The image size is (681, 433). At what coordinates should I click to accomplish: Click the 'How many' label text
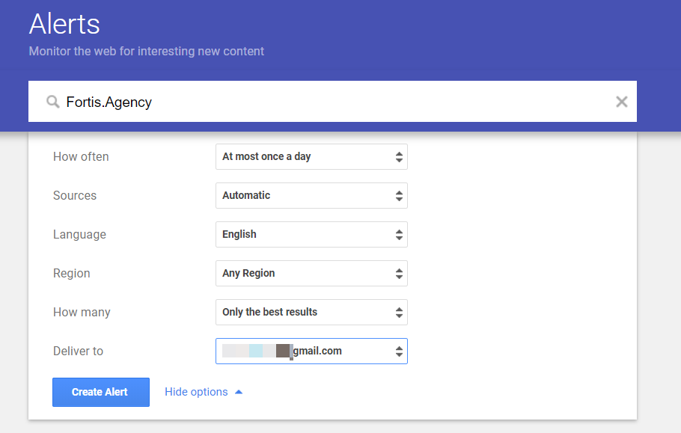click(82, 313)
